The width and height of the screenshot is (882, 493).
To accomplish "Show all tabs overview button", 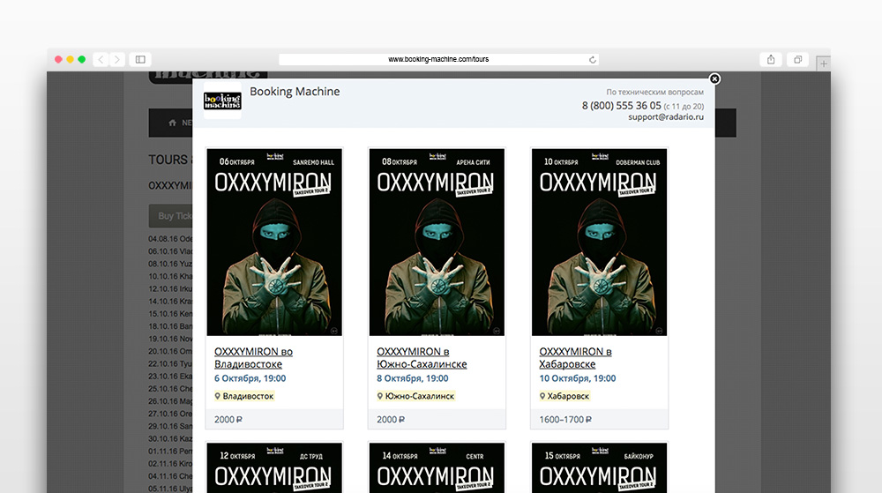I will (797, 59).
